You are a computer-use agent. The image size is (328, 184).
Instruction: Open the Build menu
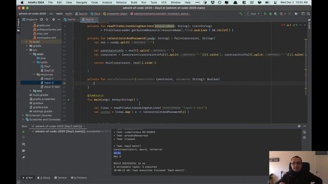[x=134, y=3]
